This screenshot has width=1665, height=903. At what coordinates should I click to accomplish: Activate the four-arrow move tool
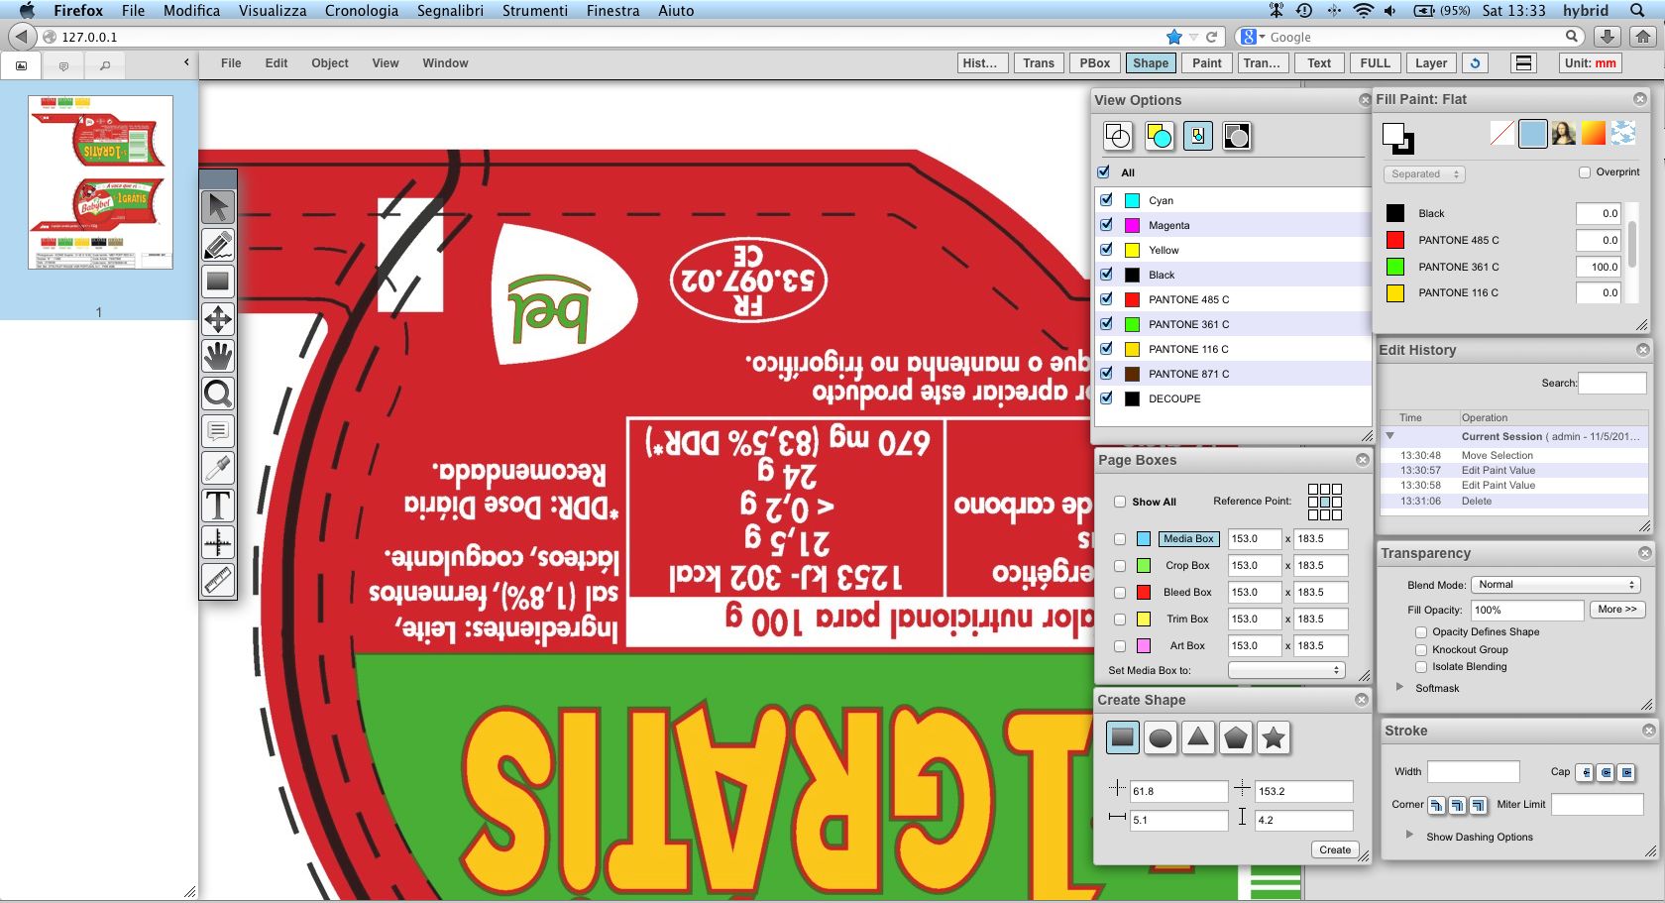click(x=218, y=319)
